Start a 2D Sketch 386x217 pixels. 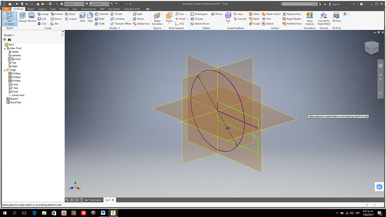10,18
